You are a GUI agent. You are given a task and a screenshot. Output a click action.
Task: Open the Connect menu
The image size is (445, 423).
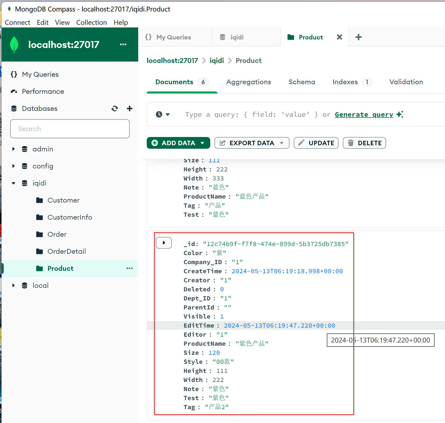(18, 22)
